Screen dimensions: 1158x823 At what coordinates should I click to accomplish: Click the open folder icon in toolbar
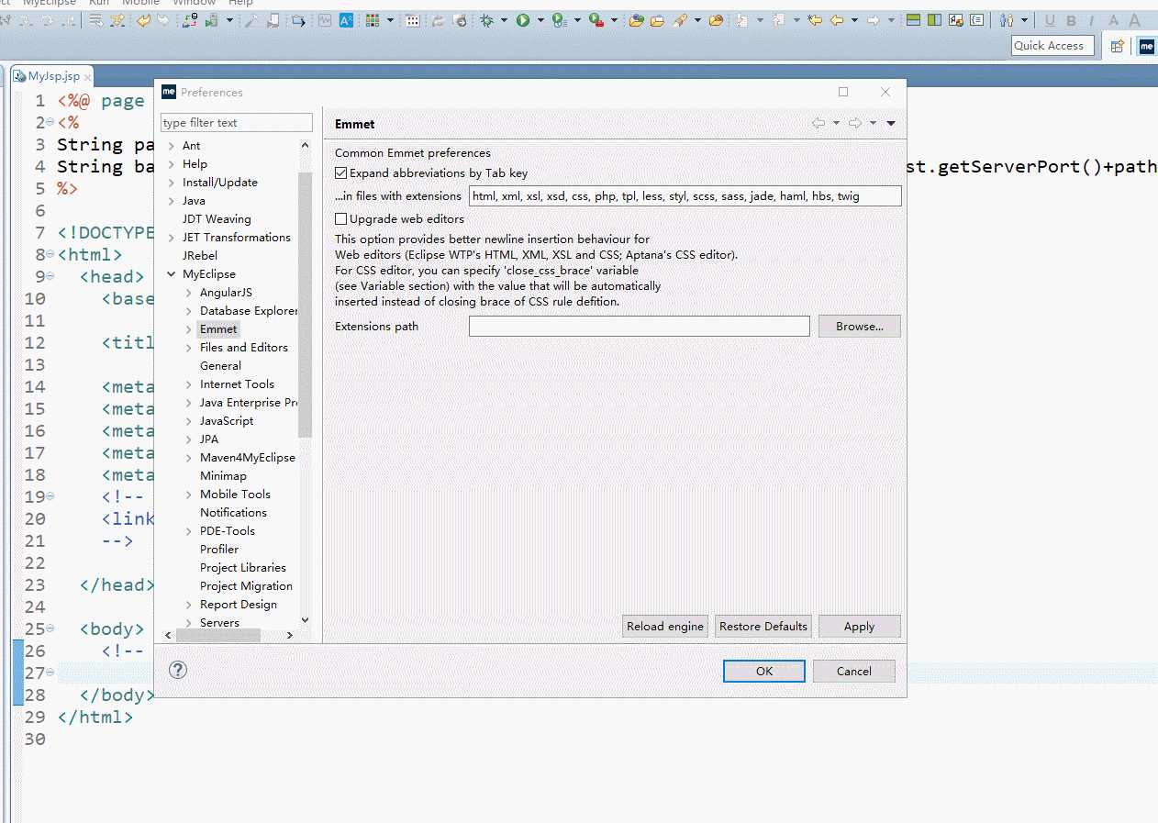[658, 20]
